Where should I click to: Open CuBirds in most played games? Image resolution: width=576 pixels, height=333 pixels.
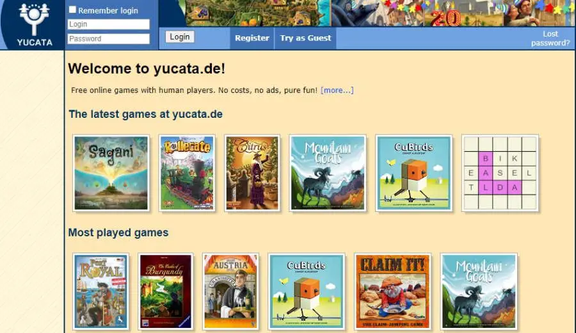(x=307, y=291)
